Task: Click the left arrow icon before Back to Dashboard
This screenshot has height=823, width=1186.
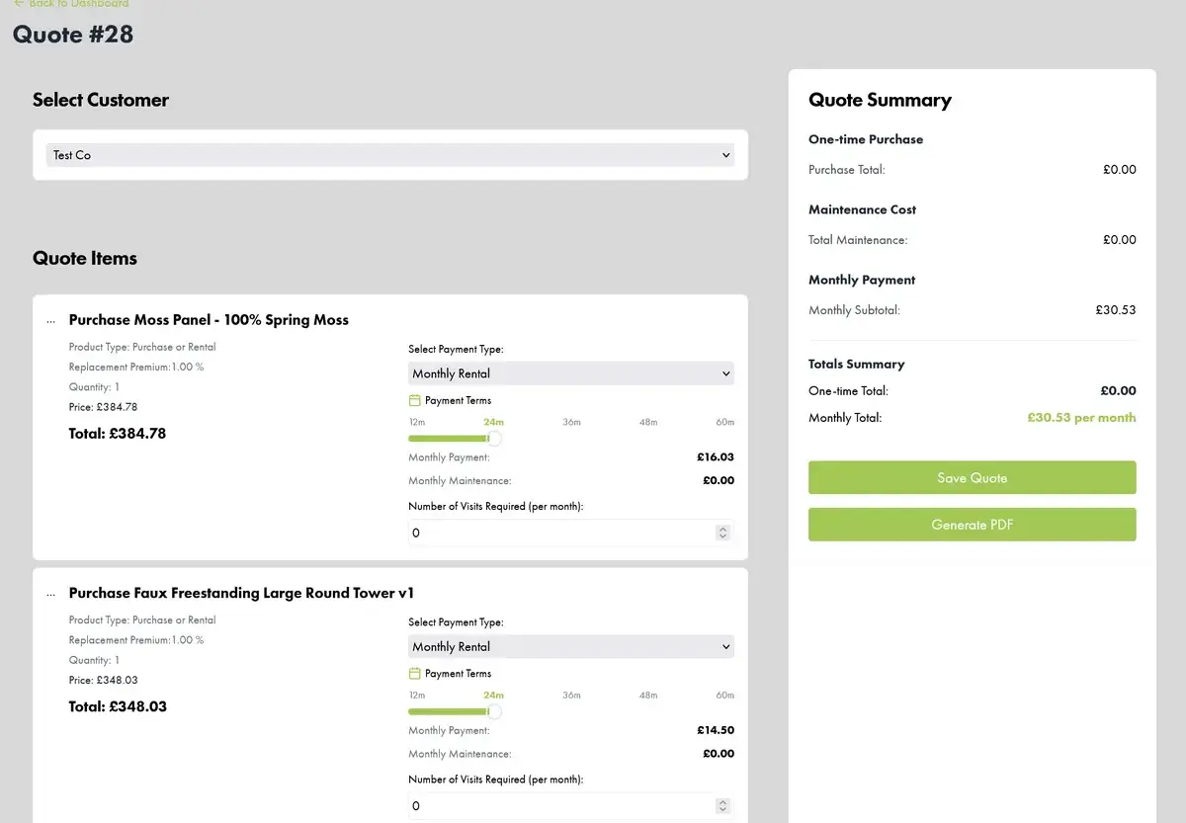Action: pyautogui.click(x=18, y=3)
